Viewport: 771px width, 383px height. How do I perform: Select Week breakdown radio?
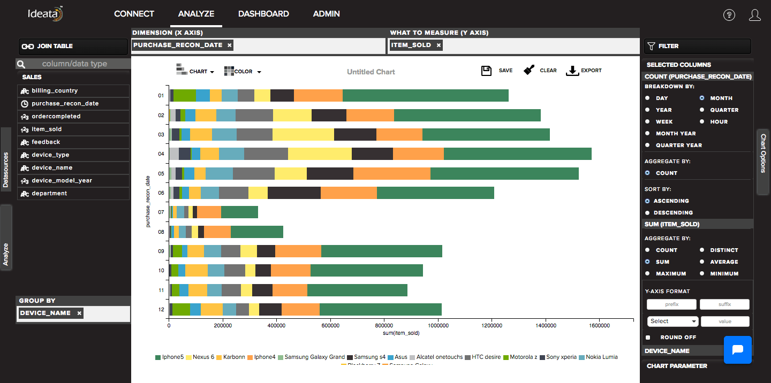point(647,122)
